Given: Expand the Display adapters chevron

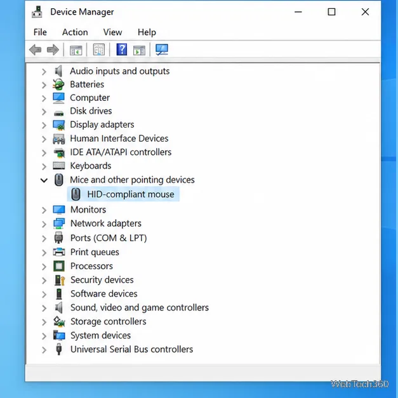Looking at the screenshot, I should (x=44, y=126).
